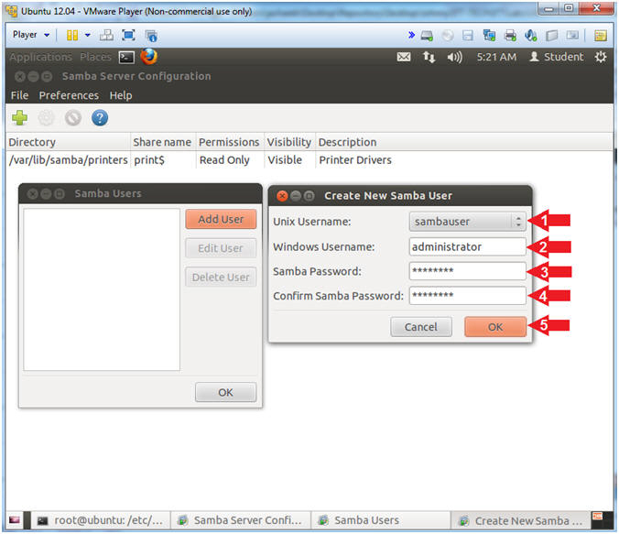Switch to root@ubuntu terminal taskbar item
This screenshot has height=534, width=619.
pos(101,520)
